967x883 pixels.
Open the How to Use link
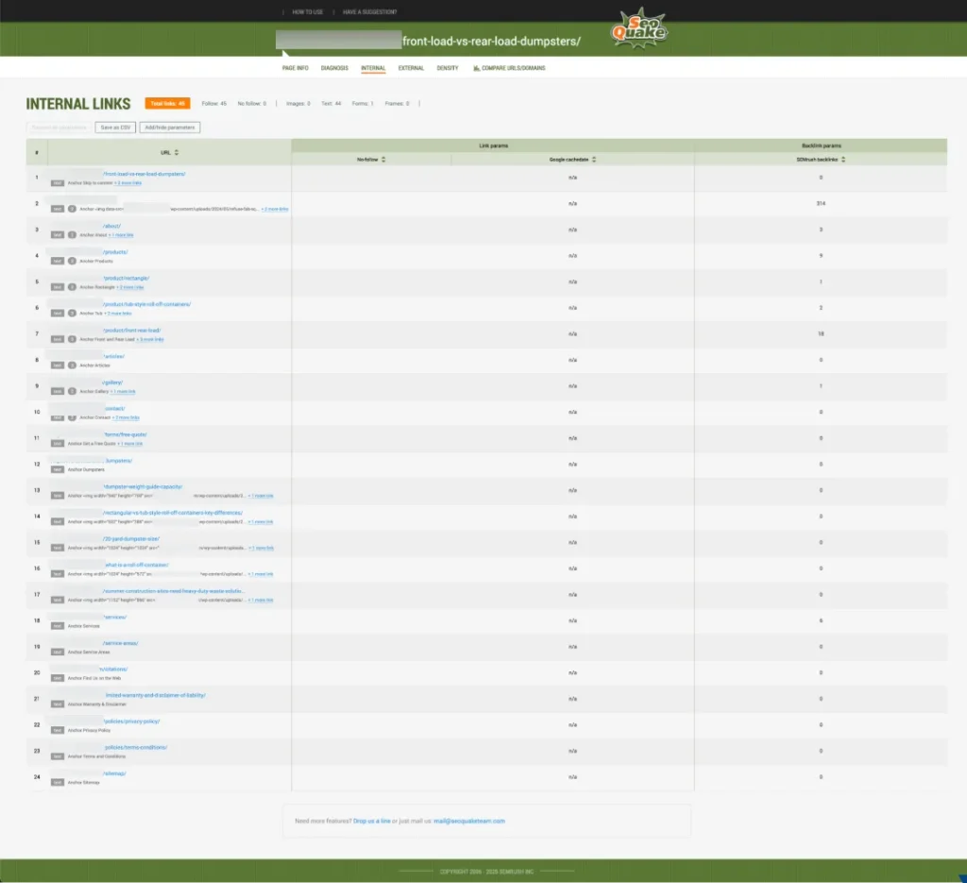[x=308, y=12]
